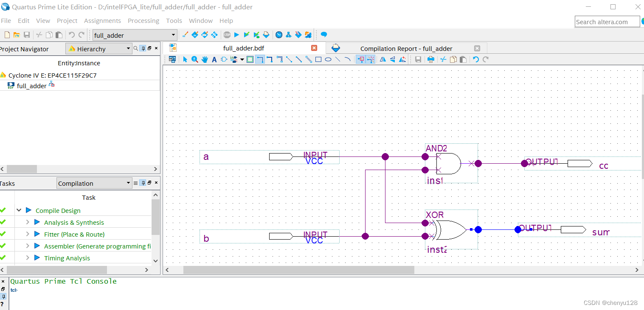Screen dimensions: 644x310
Task: Toggle the full-window block view button
Action: 250,59
